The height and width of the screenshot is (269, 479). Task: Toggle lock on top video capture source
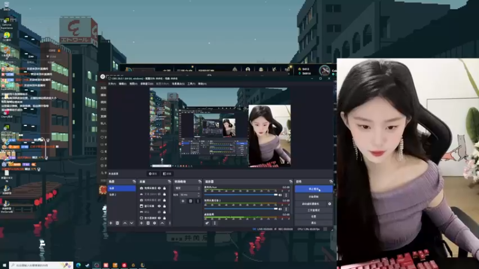[164, 188]
